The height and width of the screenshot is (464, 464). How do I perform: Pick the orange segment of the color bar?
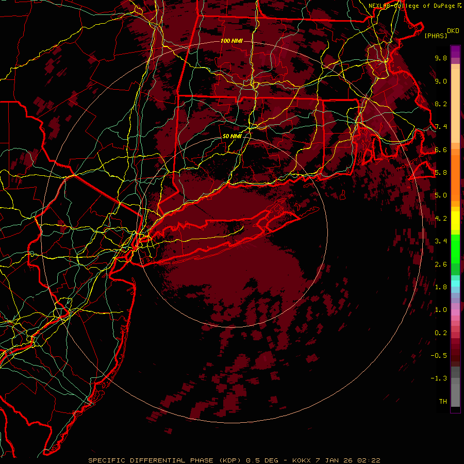(455, 177)
